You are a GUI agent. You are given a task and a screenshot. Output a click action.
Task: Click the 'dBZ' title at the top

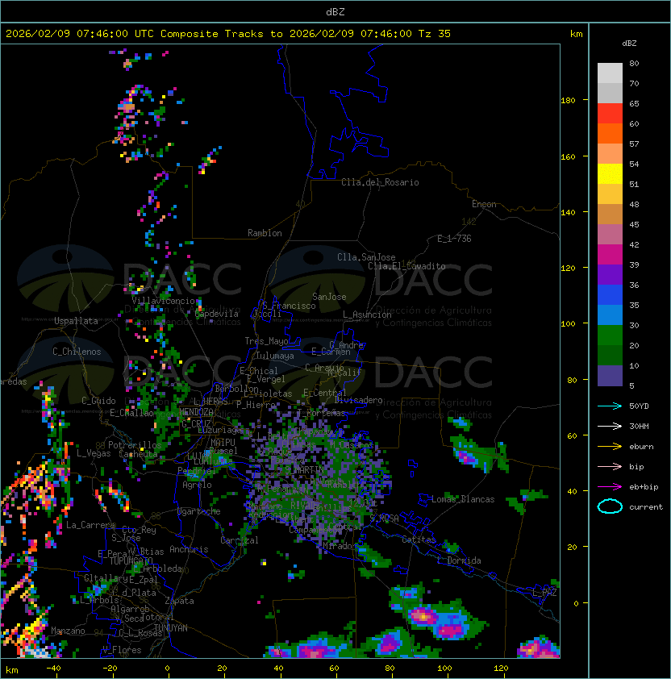335,12
